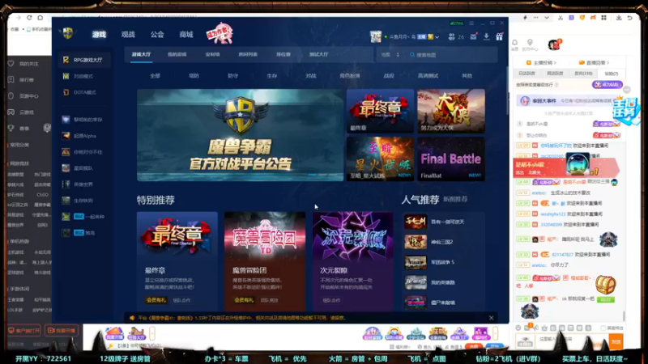648x364 pixels.
Task: Click the purple 成为钻粉 button
Action: 607,85
